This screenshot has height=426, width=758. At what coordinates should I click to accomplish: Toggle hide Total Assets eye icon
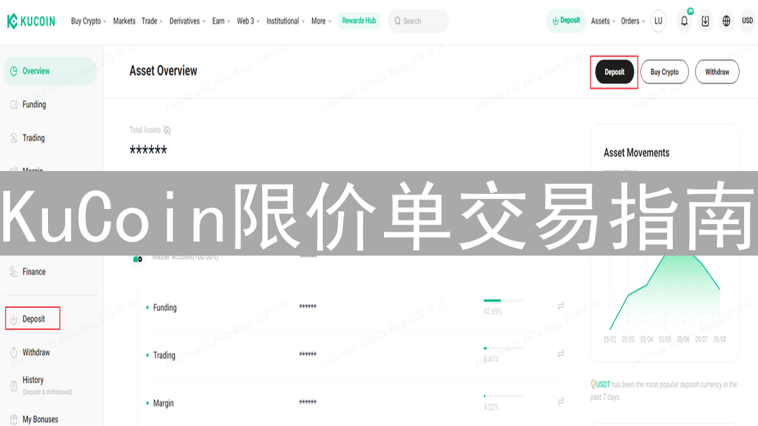[x=167, y=130]
